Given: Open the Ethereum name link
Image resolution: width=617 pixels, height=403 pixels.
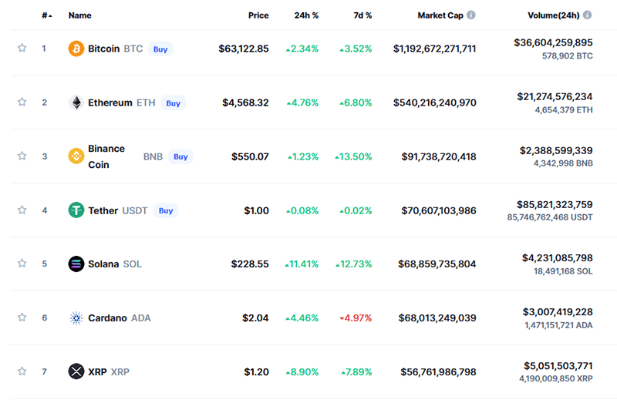Looking at the screenshot, I should point(110,102).
